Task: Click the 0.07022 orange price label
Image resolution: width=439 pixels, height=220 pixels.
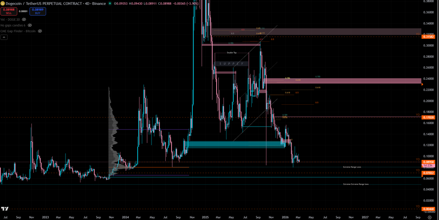Action: (x=428, y=173)
